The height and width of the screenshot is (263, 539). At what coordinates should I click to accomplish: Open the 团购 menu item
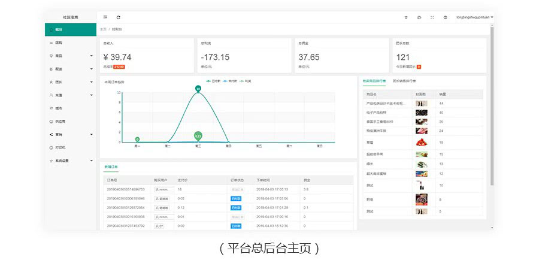point(71,43)
